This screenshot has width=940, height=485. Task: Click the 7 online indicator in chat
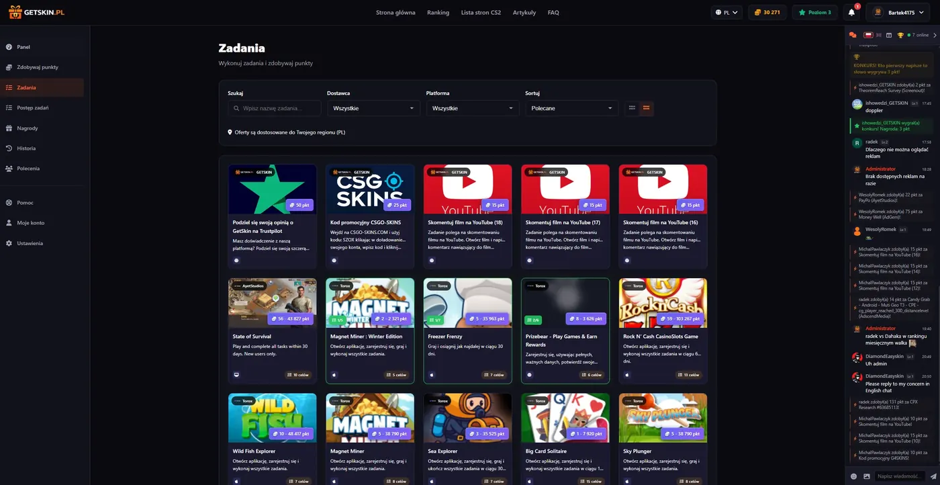click(918, 35)
